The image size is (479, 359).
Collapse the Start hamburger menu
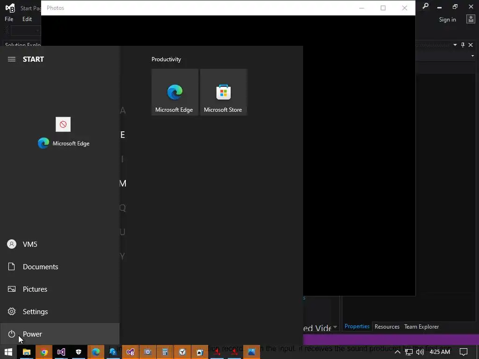(x=12, y=59)
